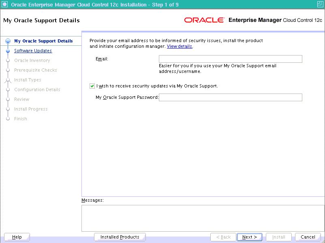Screen dimensions: 325x243
Task: Open the View details link
Action: [x=180, y=47]
